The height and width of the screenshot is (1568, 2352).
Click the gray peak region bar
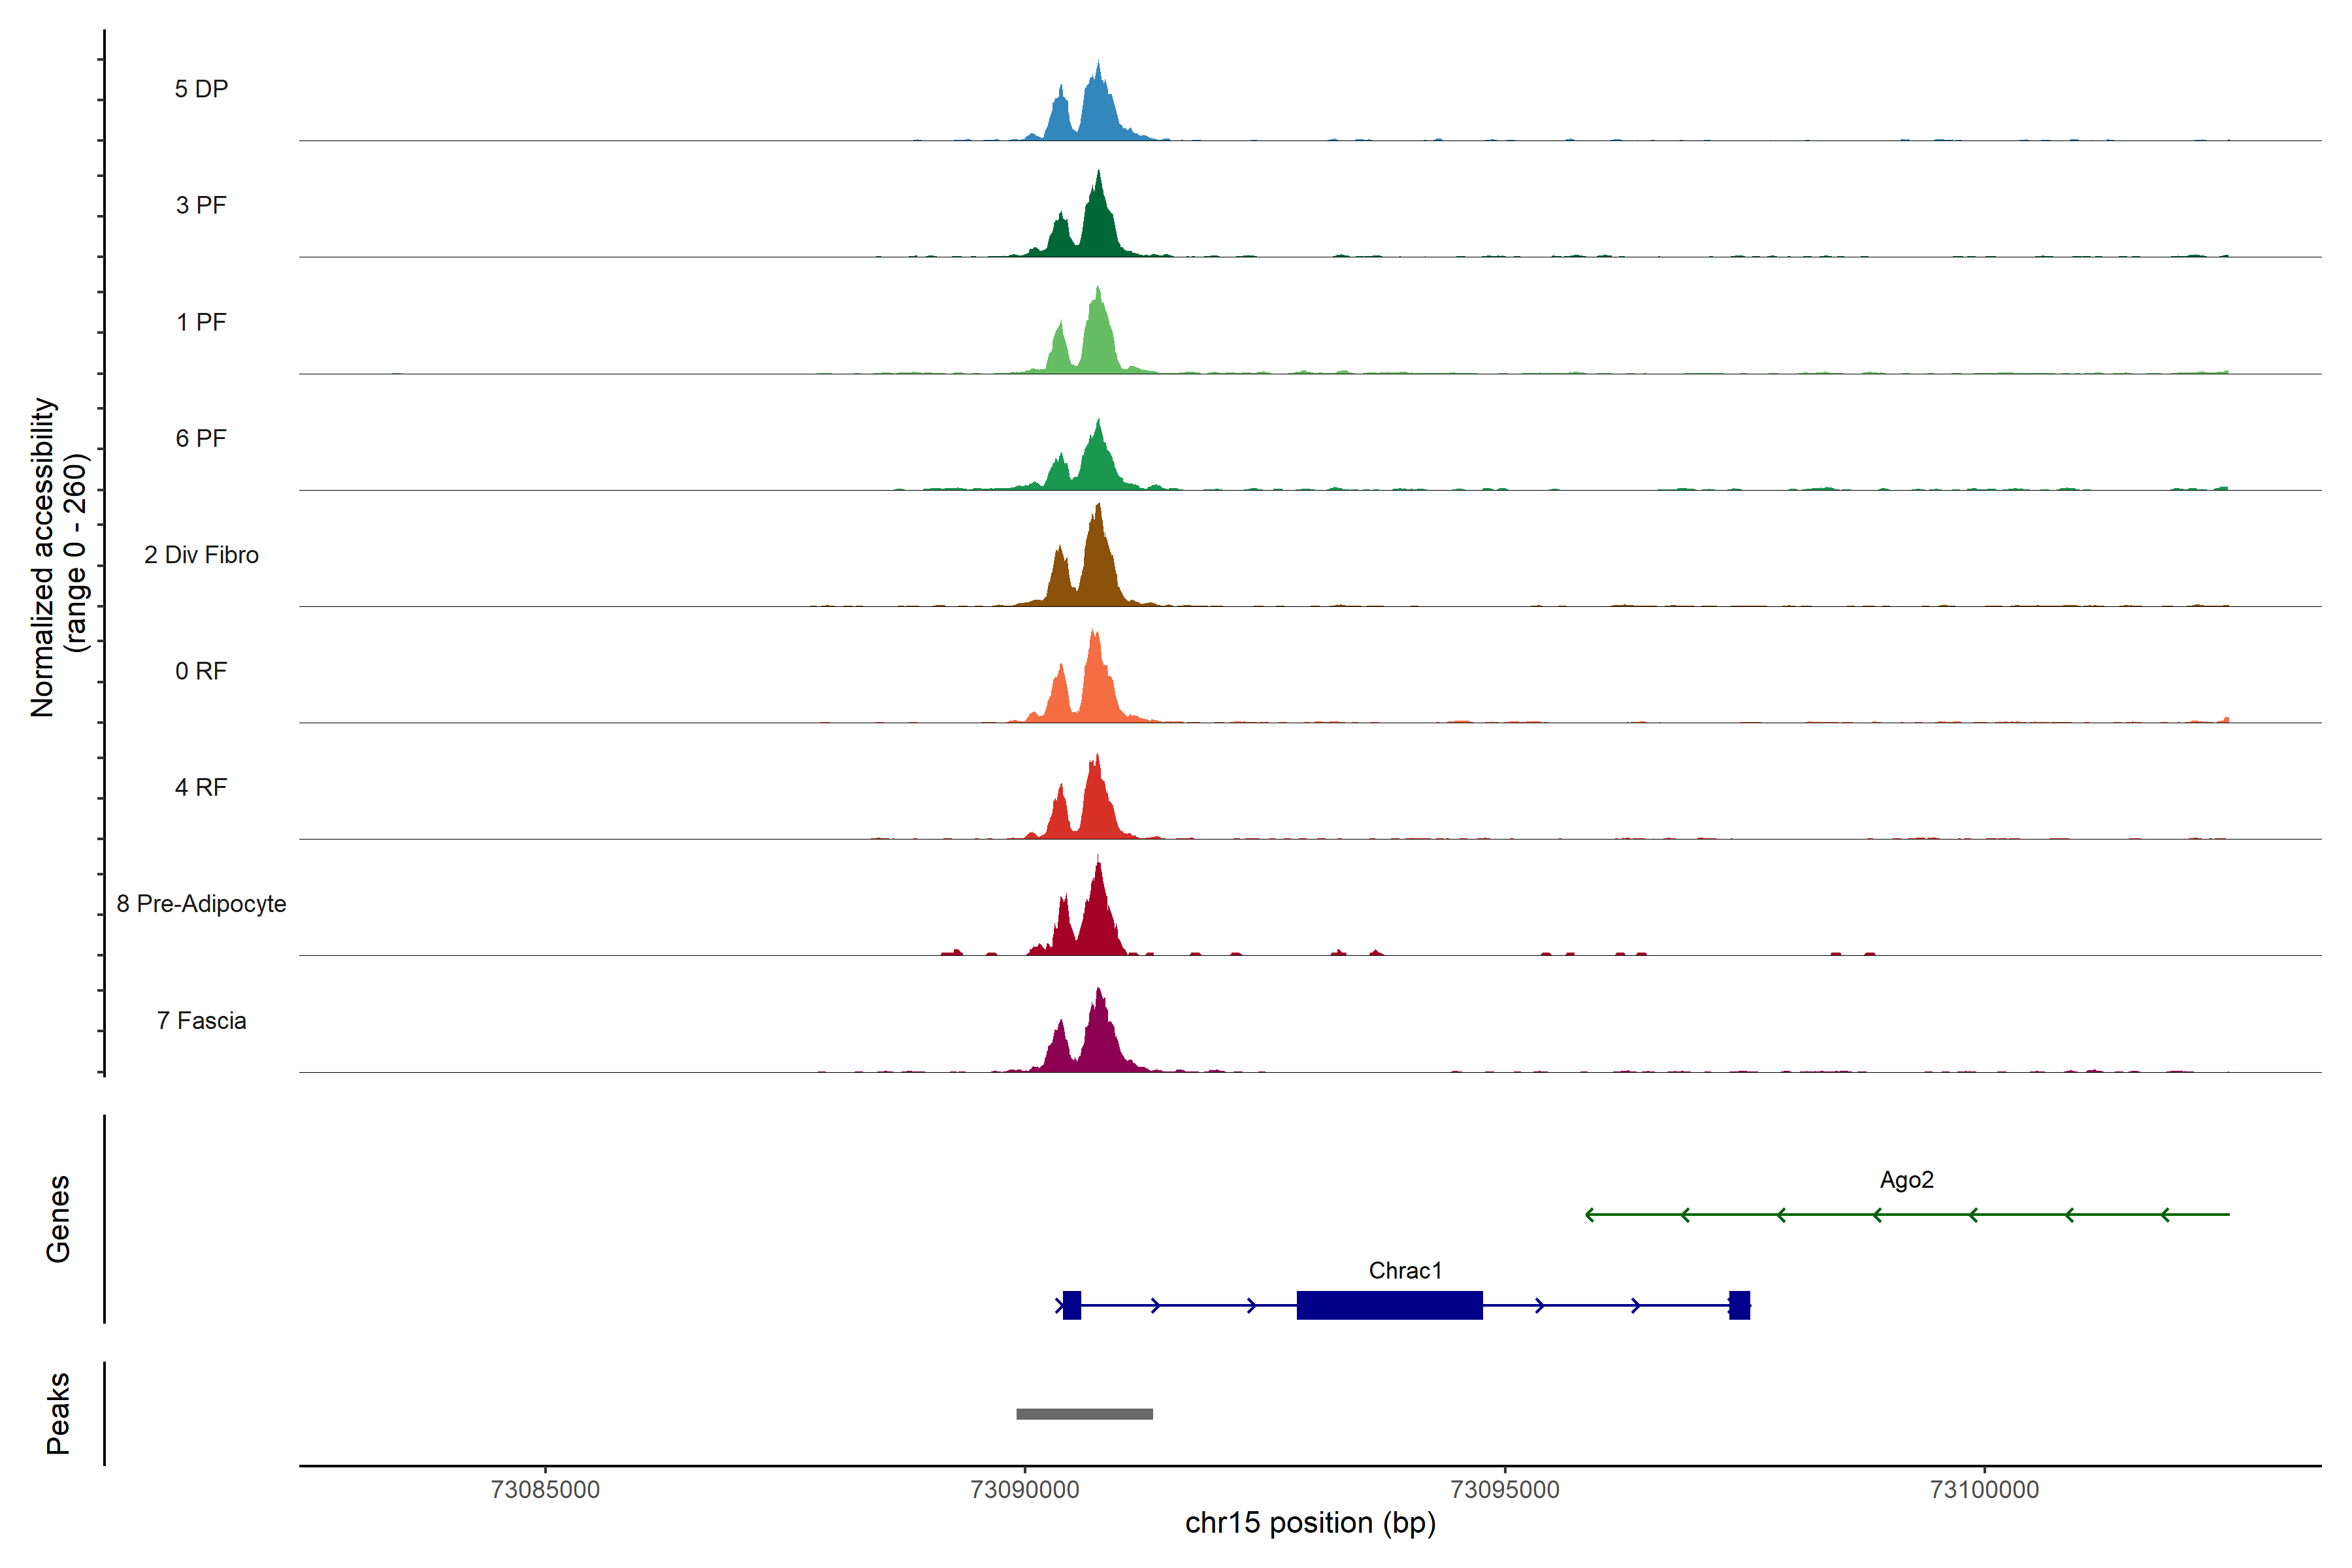[1084, 1414]
